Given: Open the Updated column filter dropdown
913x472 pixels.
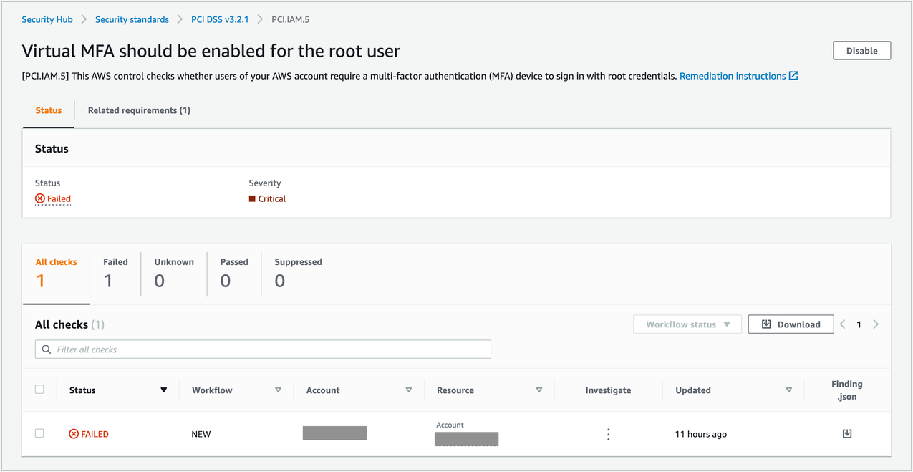Looking at the screenshot, I should coord(788,390).
